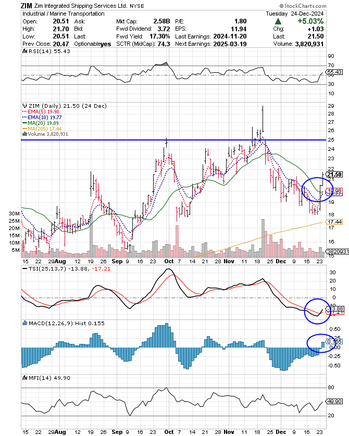This screenshot has width=349, height=436.
Task: Click the MACD(12,26,9) Hist 0.155 label
Action: click(x=67, y=324)
